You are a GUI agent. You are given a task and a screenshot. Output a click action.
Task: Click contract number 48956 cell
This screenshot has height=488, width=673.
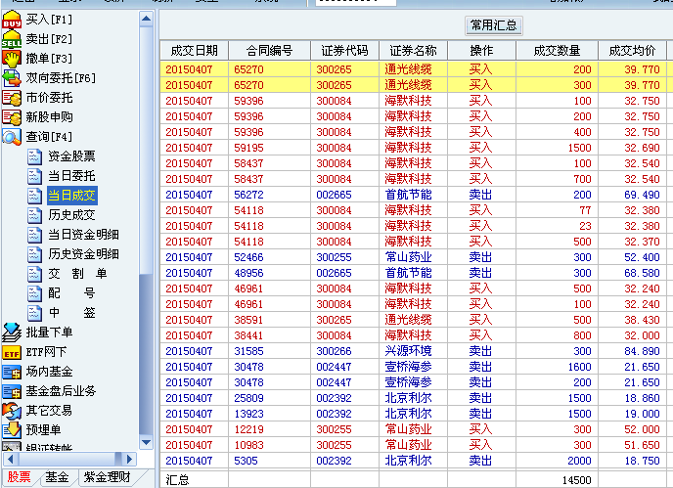pyautogui.click(x=270, y=273)
